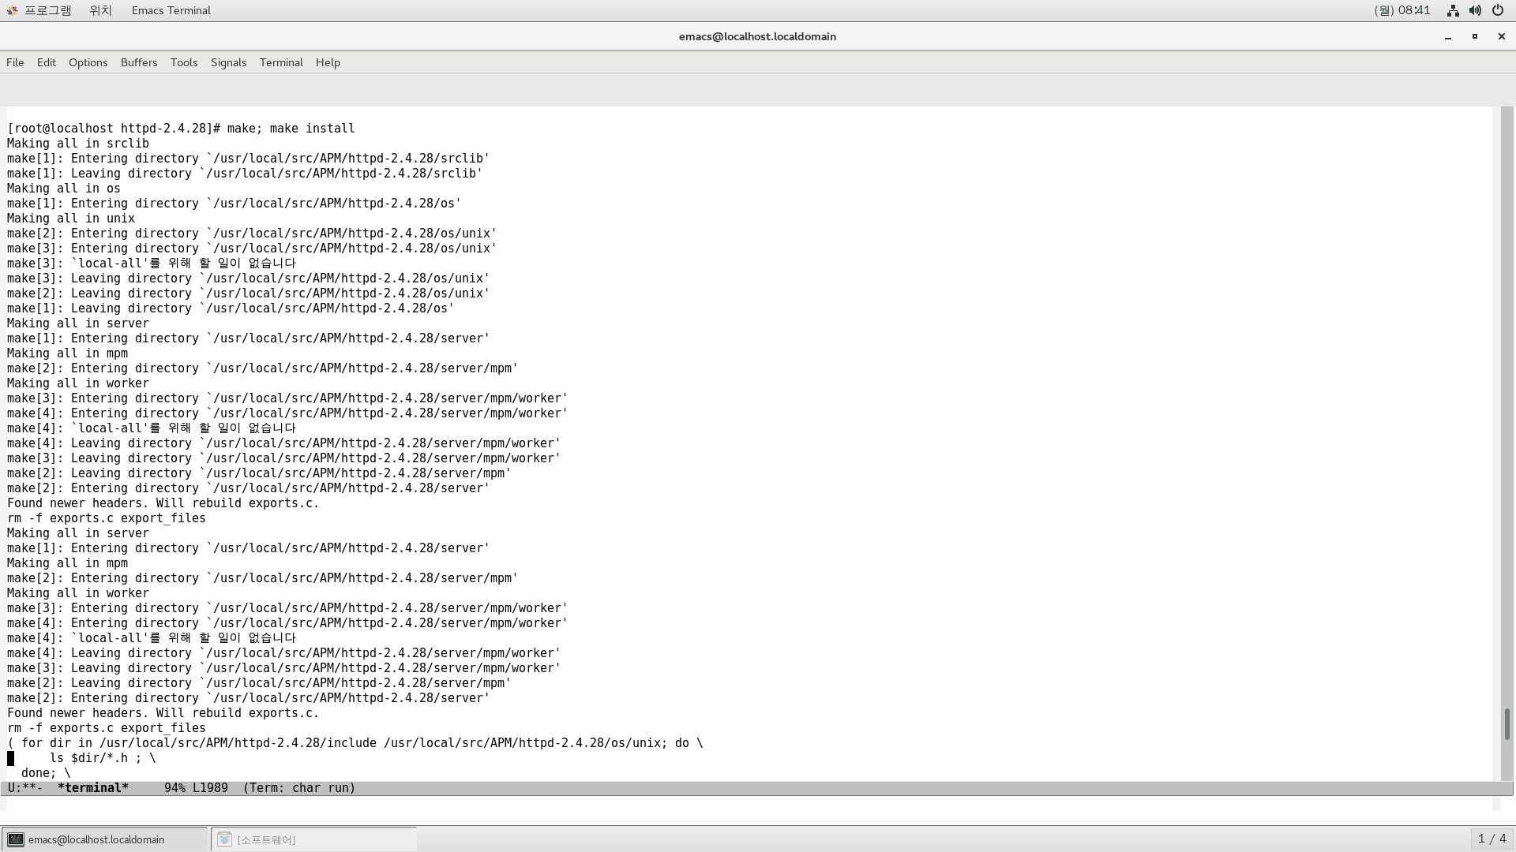1516x852 pixels.
Task: Switch to [소프트웨어] taskbar item
Action: click(x=313, y=839)
